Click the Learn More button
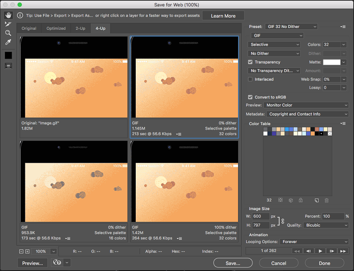 click(223, 16)
